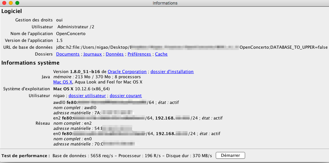Click the Administrateur /2 user value
329x163 pixels.
tap(76, 27)
